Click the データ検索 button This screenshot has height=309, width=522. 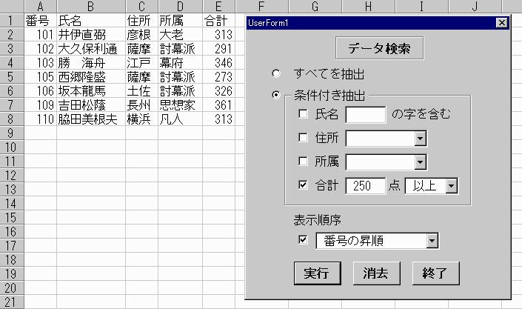380,48
